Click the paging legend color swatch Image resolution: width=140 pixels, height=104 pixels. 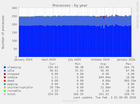coord(5,84)
